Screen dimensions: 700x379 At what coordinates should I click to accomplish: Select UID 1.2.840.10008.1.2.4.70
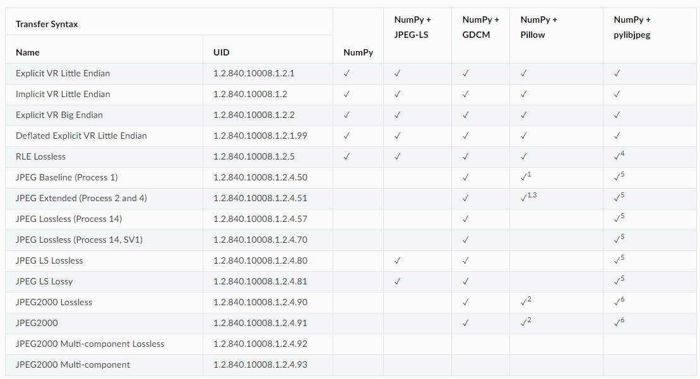[x=260, y=240]
